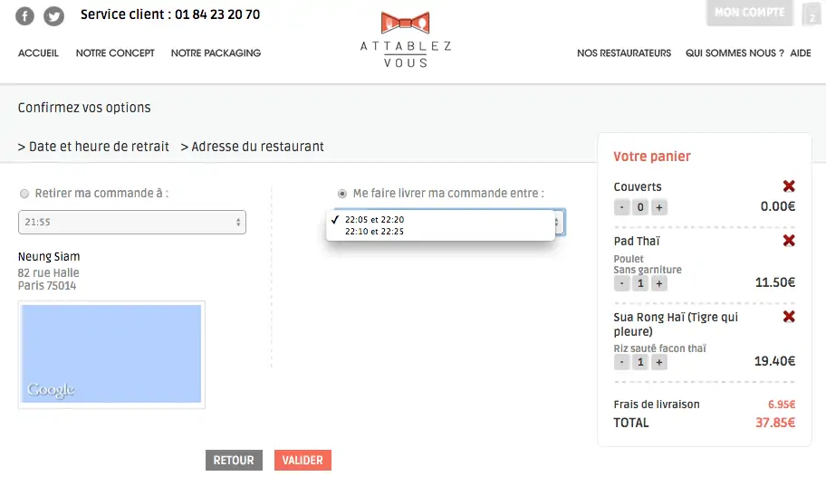The image size is (826, 486).
Task: Choose the 22:10 et 22:25 delivery slot
Action: [374, 232]
